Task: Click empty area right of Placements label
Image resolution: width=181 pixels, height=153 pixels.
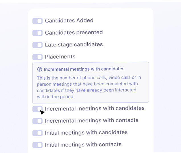Action: coord(114,57)
